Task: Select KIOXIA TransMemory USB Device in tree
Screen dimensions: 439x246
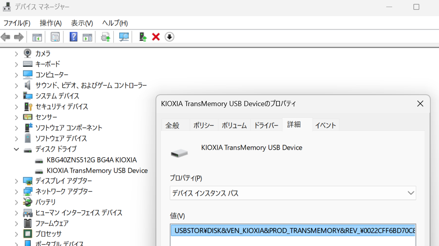Action: [x=97, y=171]
